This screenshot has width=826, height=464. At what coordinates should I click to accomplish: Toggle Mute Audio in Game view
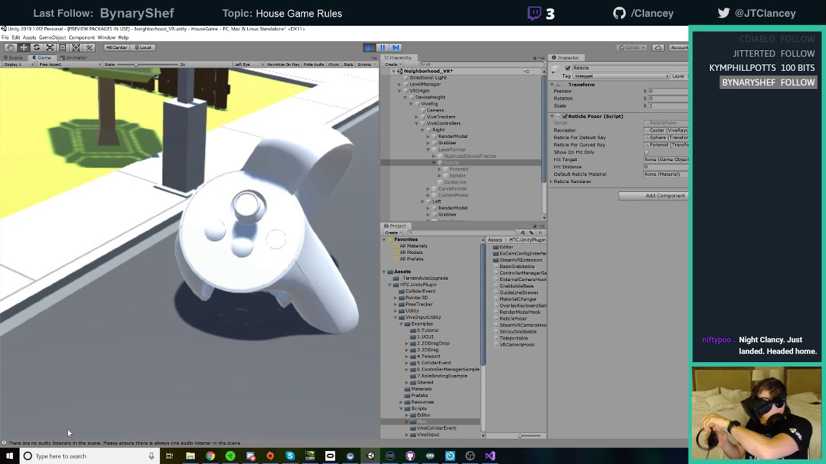(314, 64)
